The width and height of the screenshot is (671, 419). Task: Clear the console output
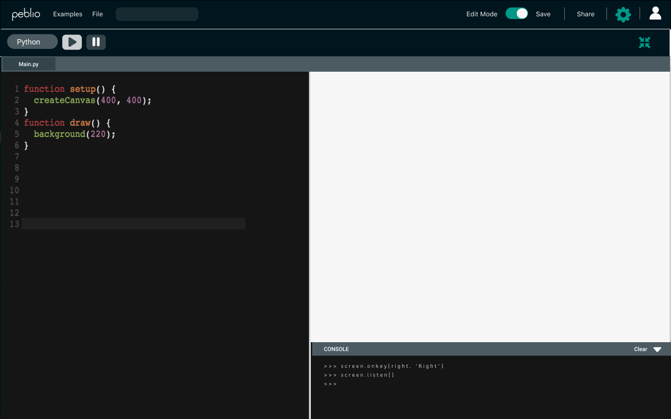(641, 349)
